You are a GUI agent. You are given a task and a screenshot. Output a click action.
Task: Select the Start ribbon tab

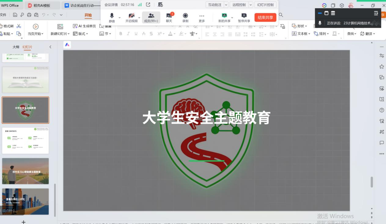pos(88,15)
